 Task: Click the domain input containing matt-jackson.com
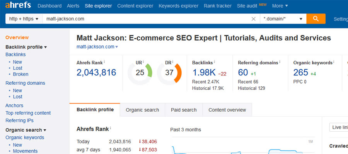point(147,19)
